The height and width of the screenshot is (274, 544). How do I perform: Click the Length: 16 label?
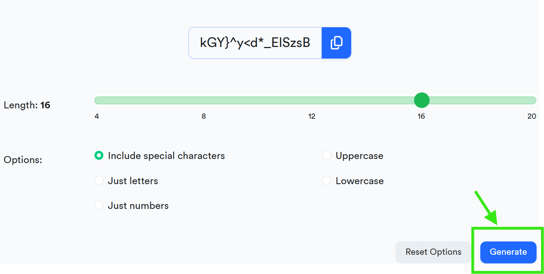[27, 105]
